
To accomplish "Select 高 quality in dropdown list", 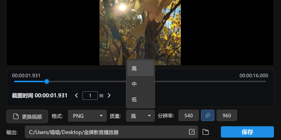I will pos(140,68).
